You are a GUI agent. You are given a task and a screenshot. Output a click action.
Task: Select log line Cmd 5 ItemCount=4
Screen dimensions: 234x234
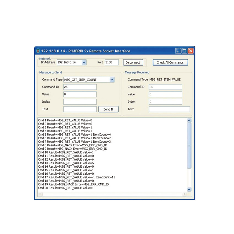point(74,135)
